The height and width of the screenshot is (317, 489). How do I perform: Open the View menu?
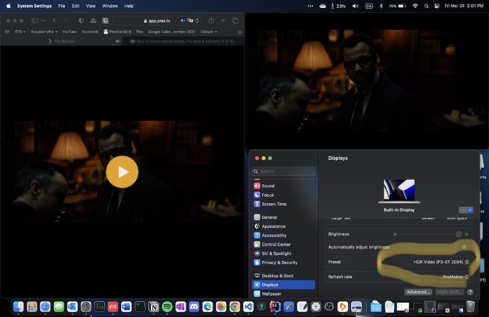(91, 6)
